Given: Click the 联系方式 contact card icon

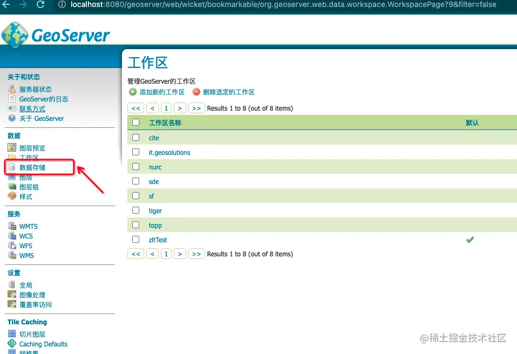Looking at the screenshot, I should tap(12, 108).
